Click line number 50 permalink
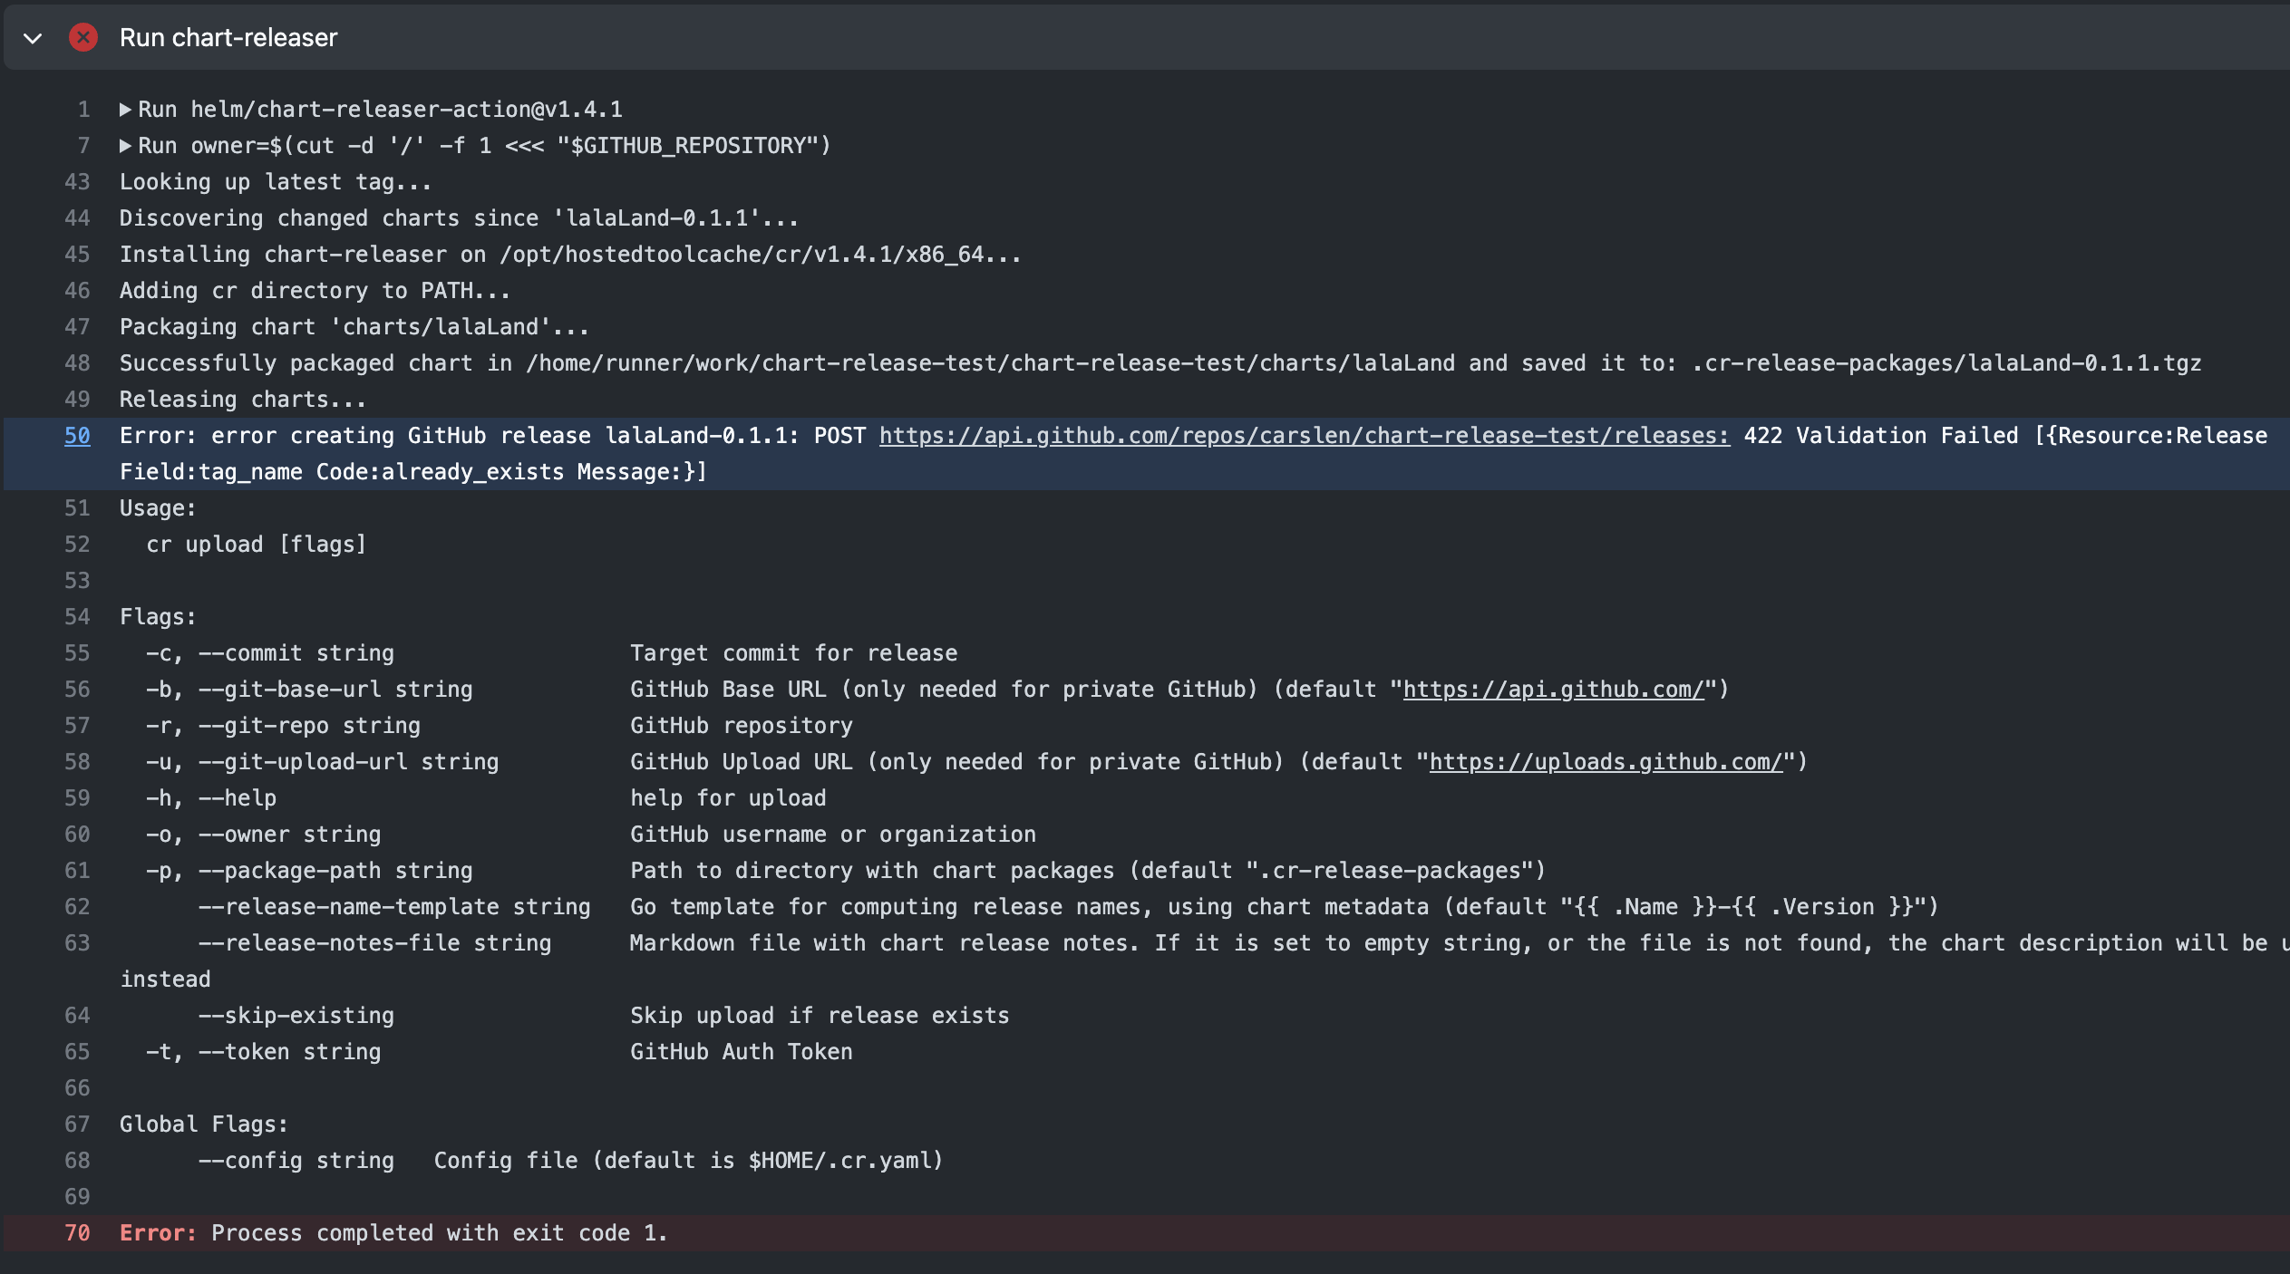 tap(77, 436)
